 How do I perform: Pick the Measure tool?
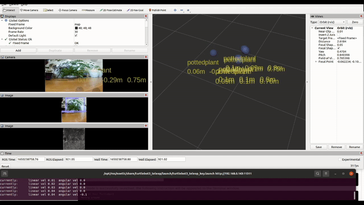(88, 10)
